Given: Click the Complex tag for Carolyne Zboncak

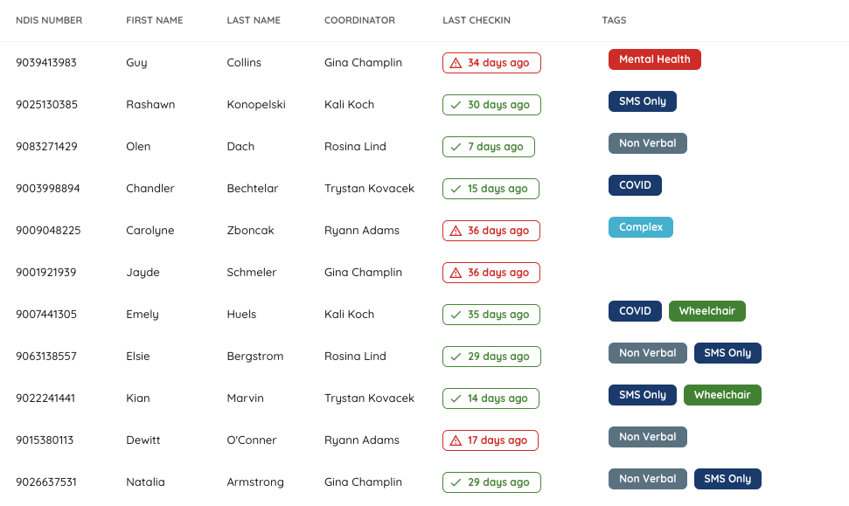Looking at the screenshot, I should (641, 227).
